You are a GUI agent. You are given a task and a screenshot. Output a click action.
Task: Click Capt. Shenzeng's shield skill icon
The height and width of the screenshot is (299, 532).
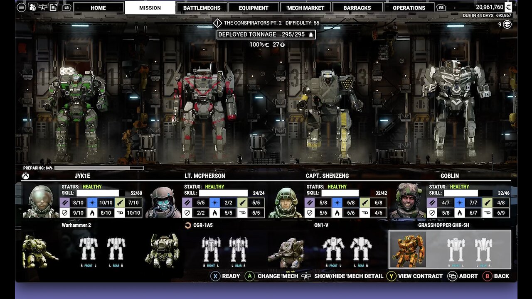coord(310,213)
